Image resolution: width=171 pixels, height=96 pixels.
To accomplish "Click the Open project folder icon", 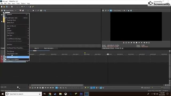I will coord(4,7).
